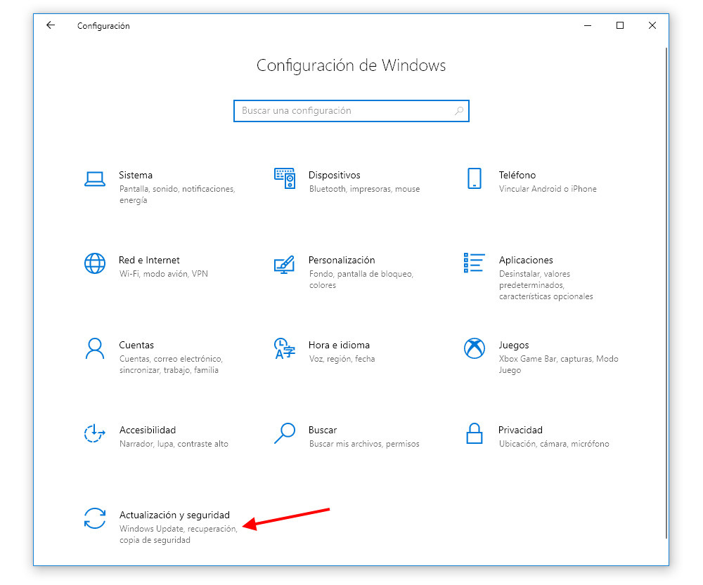
Task: Open Dispositivos settings
Action: [x=335, y=175]
